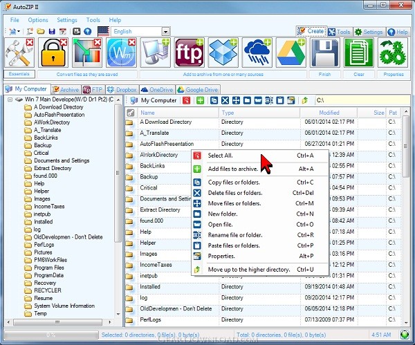The image size is (415, 345).
Task: Click the Settings tab button at top right
Action: pos(369,32)
